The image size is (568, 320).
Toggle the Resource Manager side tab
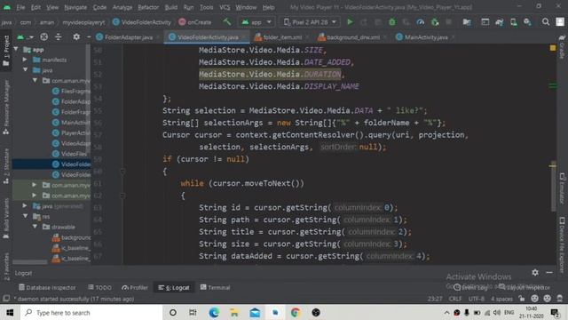click(6, 108)
